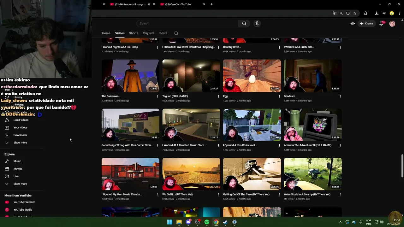Click the Downloads sidebar icon

click(x=7, y=135)
